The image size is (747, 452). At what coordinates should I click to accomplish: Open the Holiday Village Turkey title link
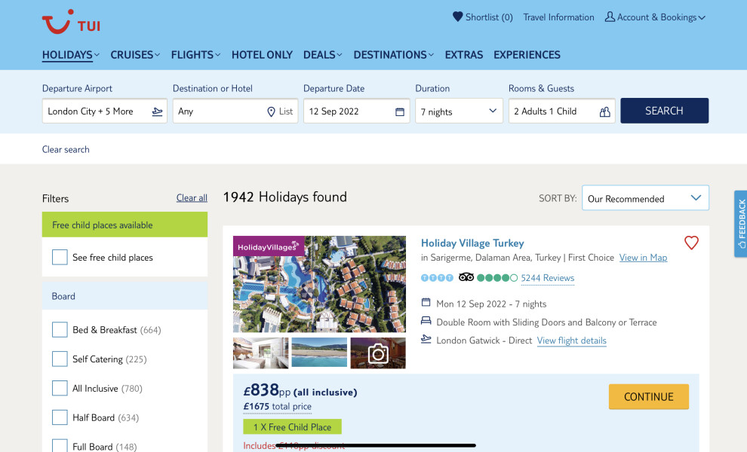coord(472,243)
